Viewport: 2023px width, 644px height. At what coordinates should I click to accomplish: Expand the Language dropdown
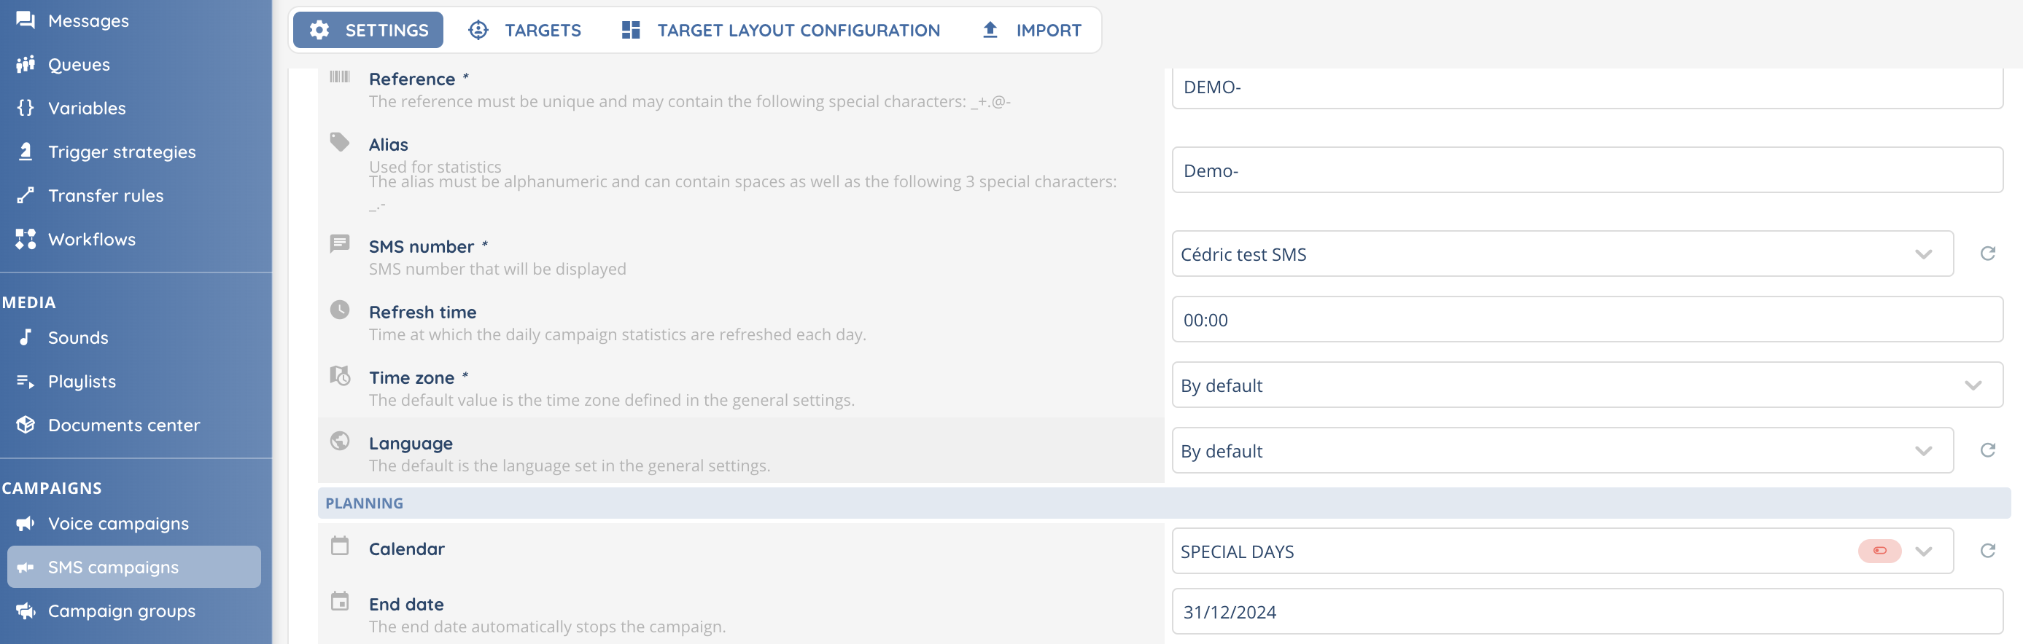point(1923,451)
